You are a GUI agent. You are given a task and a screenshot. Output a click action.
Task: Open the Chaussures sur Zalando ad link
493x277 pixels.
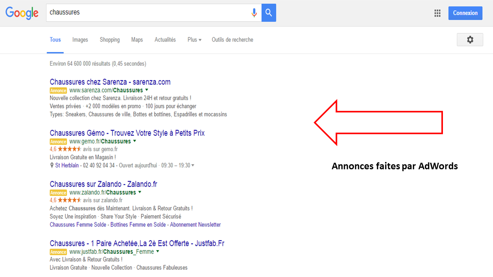(x=104, y=184)
